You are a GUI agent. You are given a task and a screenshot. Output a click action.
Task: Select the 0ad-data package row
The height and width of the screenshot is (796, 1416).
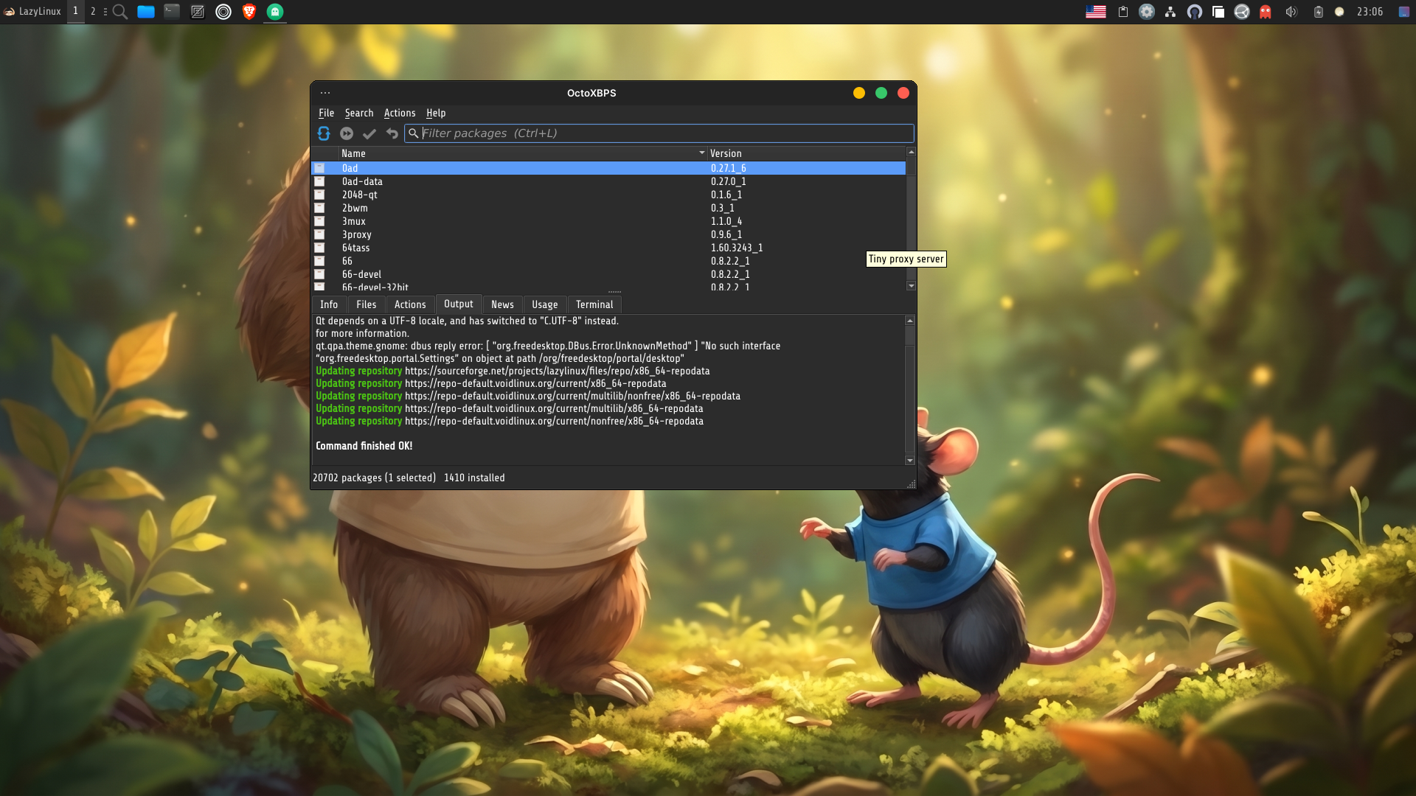point(608,181)
